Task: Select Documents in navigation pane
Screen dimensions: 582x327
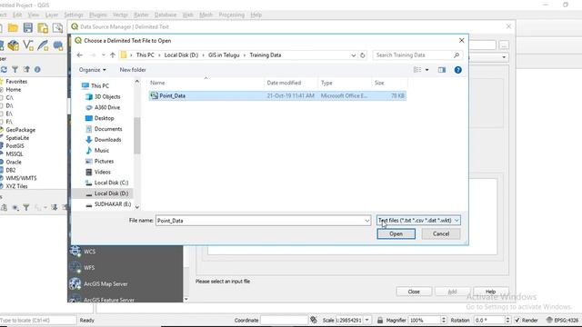Action: [x=108, y=129]
